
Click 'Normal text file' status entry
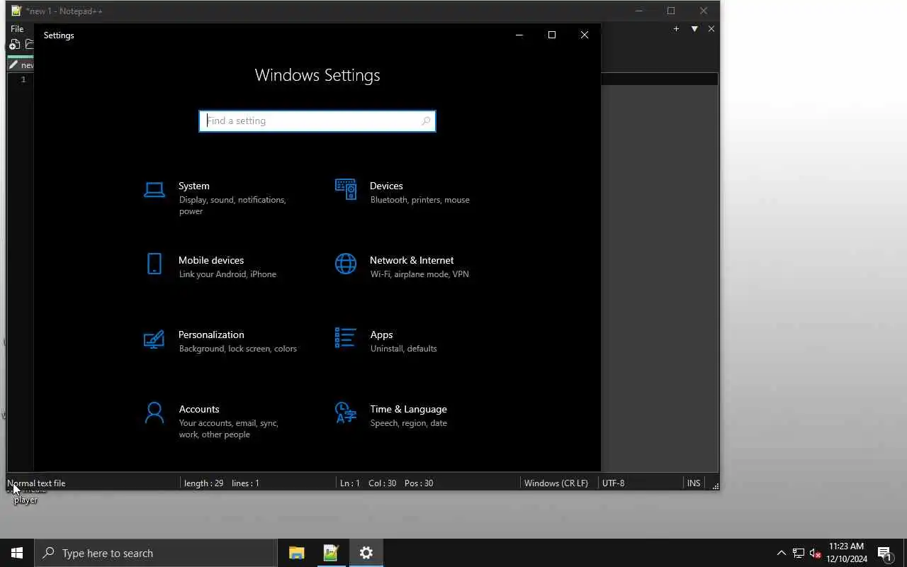click(x=36, y=483)
